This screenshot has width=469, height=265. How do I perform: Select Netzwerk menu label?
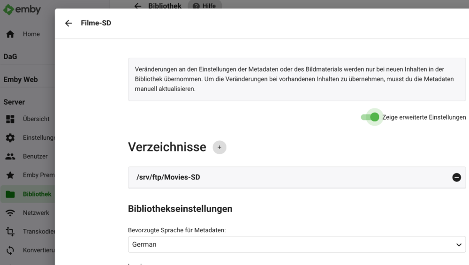(36, 212)
